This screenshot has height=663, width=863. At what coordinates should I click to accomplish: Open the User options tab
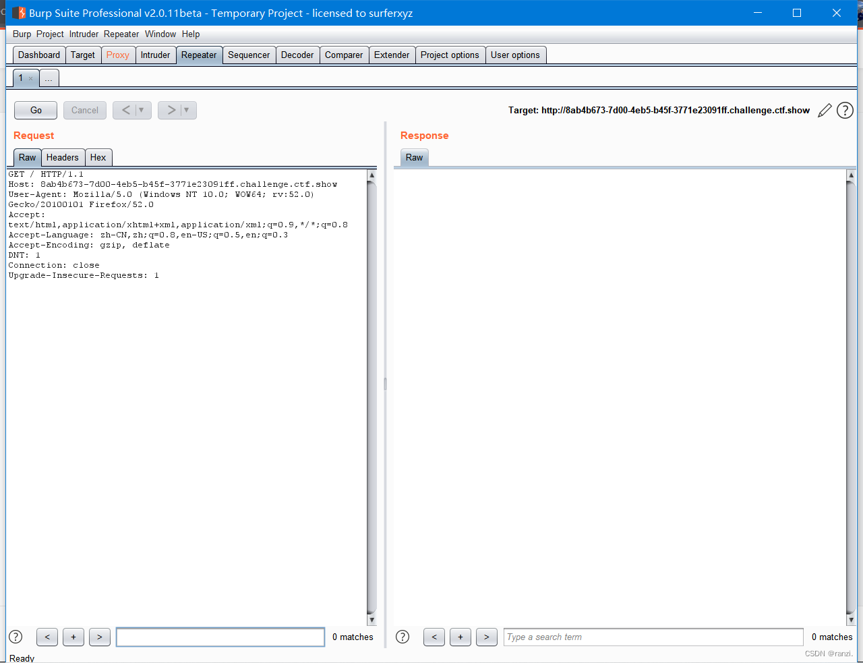pos(515,55)
